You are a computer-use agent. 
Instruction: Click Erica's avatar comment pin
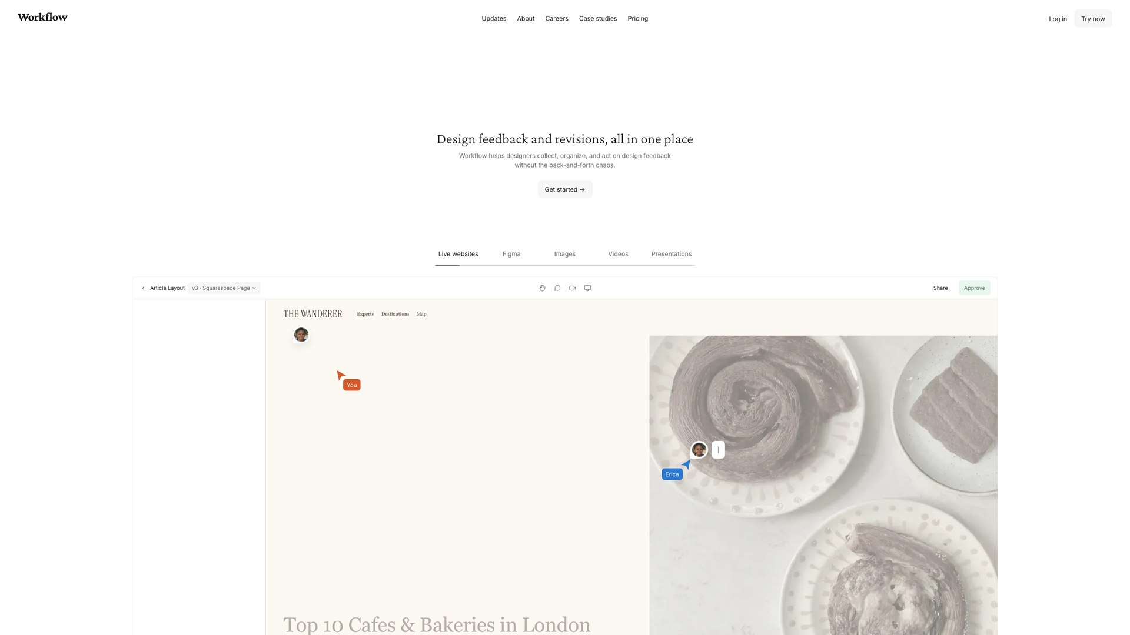point(699,450)
